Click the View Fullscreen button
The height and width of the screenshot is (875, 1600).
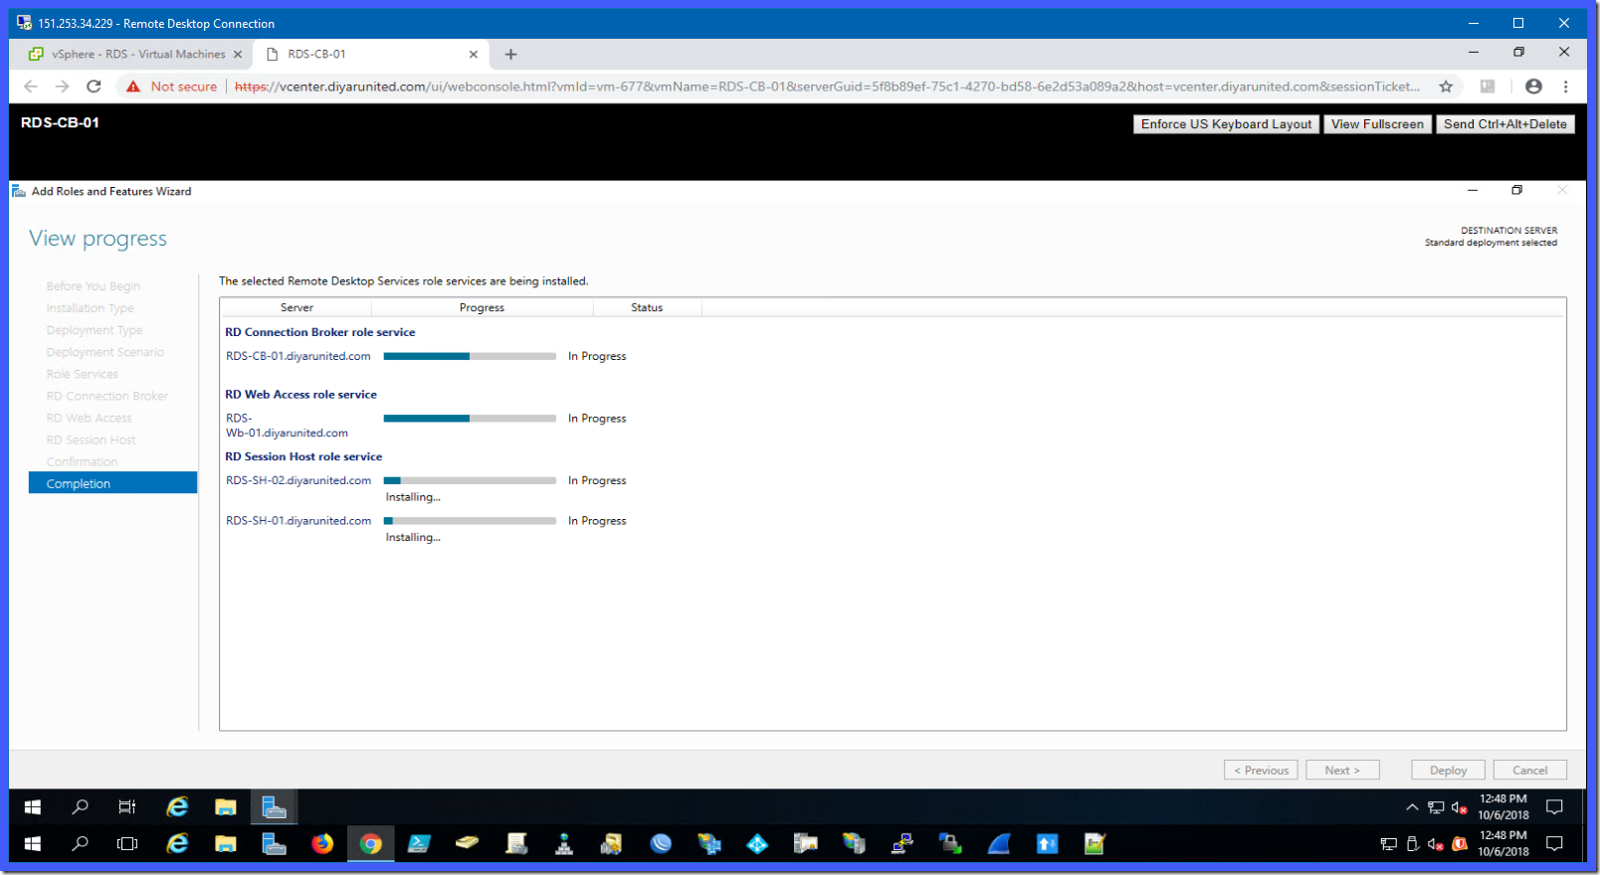pos(1377,124)
